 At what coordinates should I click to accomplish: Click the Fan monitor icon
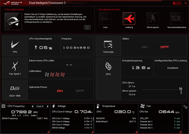tap(142, 106)
